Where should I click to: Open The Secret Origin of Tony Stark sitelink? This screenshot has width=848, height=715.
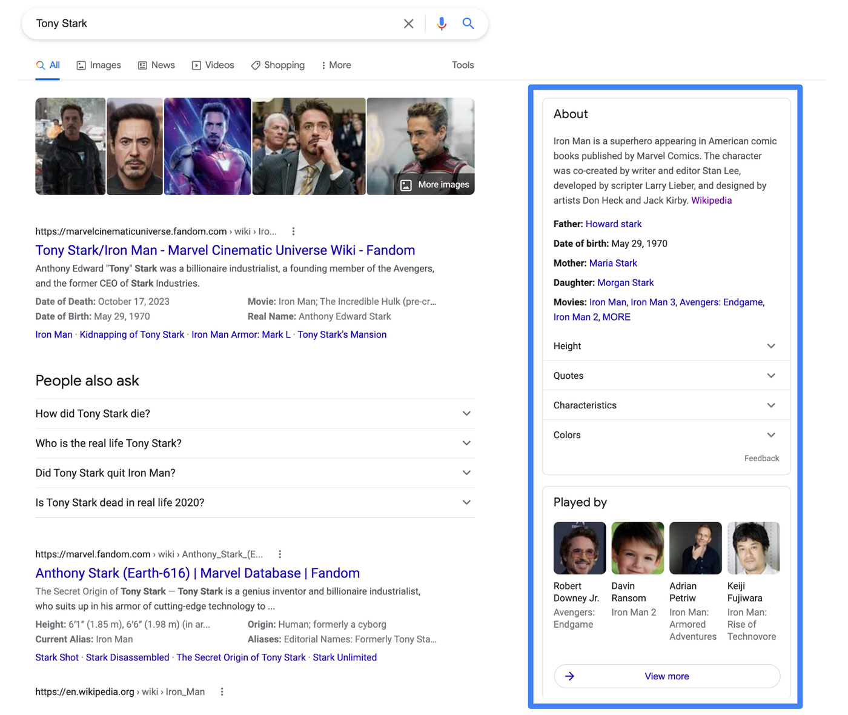(241, 658)
